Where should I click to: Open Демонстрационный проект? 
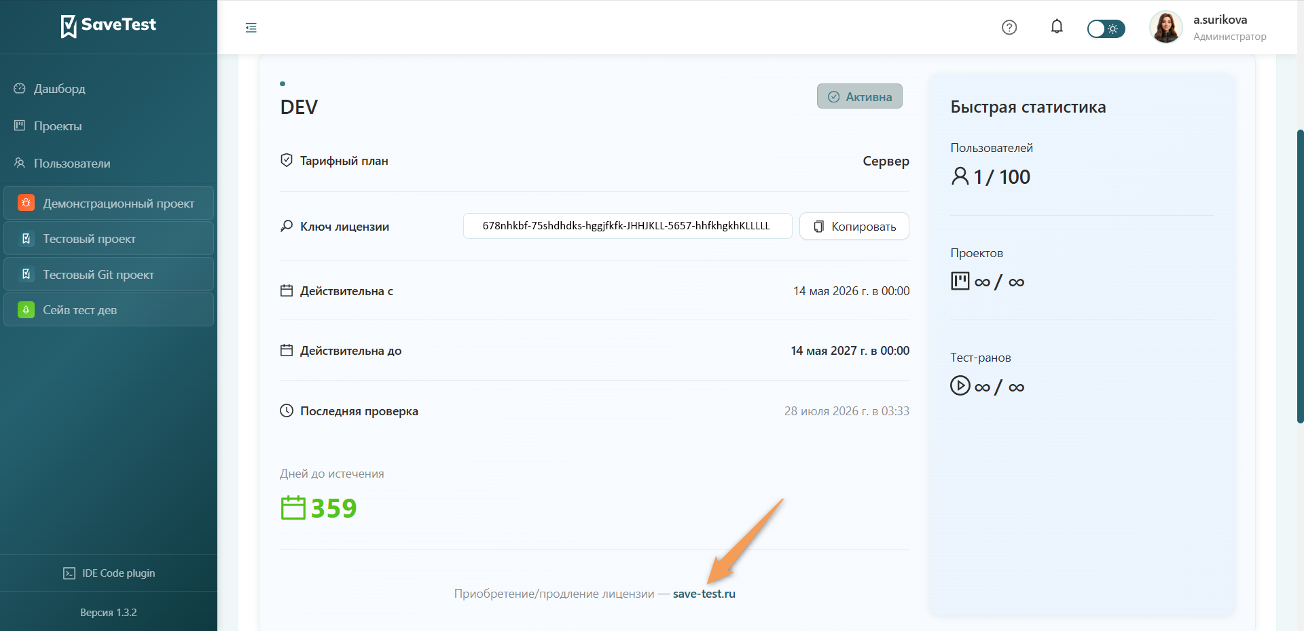109,203
